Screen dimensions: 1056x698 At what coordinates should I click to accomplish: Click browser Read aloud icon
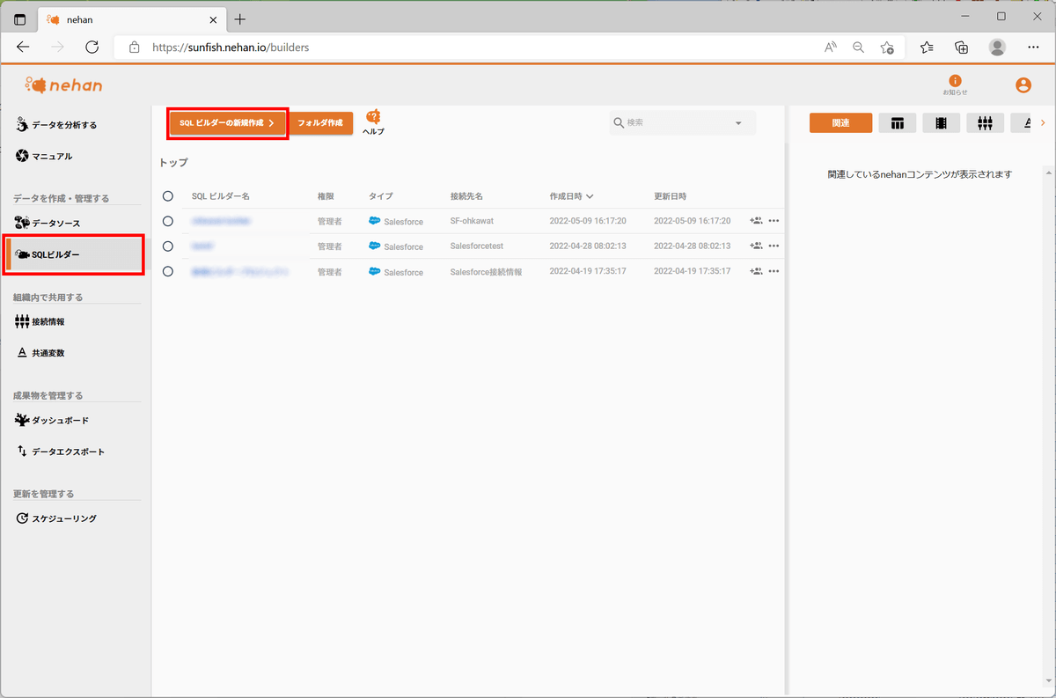click(831, 48)
